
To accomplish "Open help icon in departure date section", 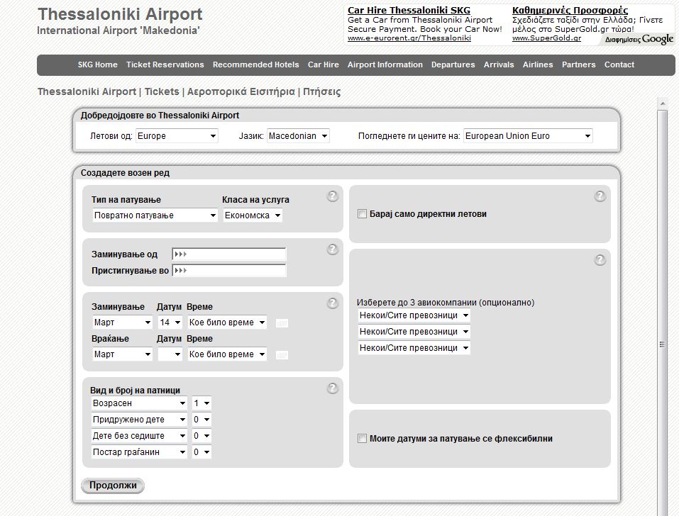I will (x=332, y=303).
